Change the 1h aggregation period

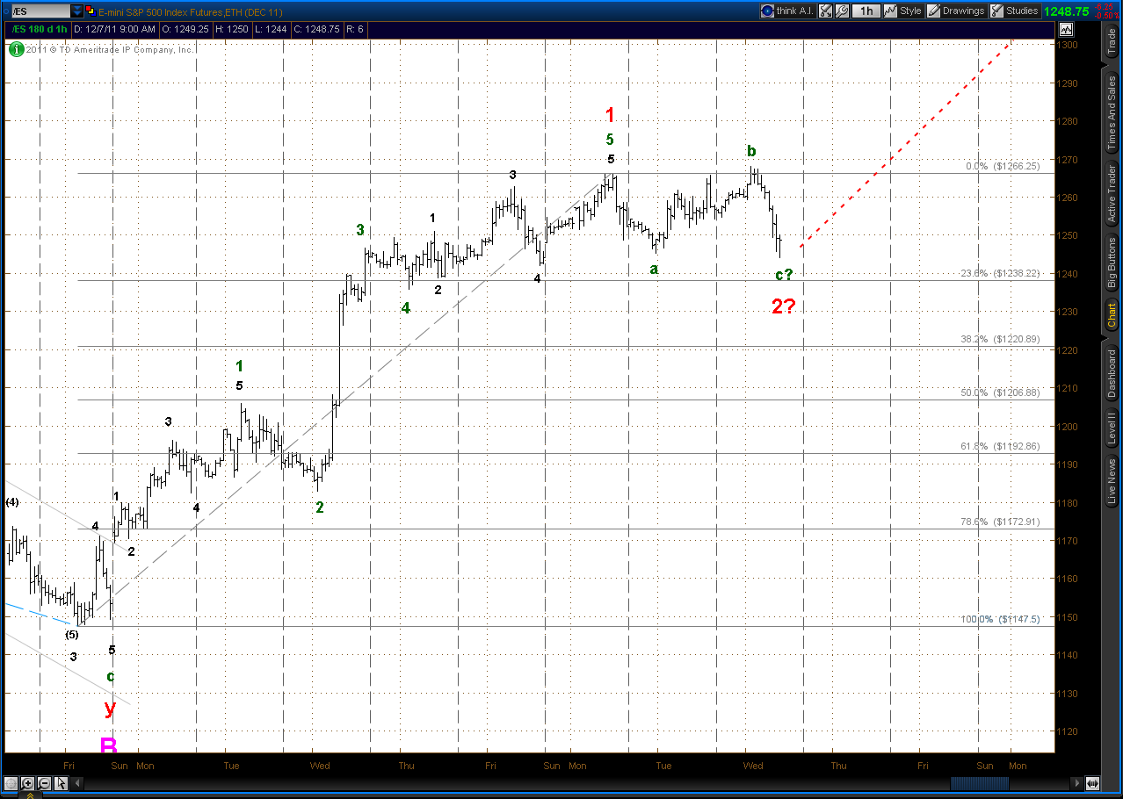point(866,11)
